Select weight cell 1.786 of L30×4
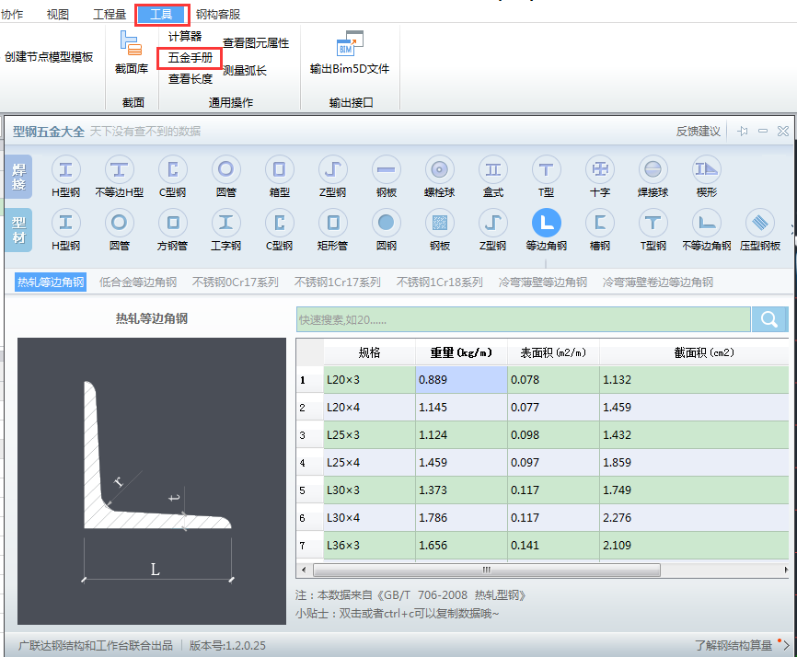797x657 pixels. [x=461, y=517]
